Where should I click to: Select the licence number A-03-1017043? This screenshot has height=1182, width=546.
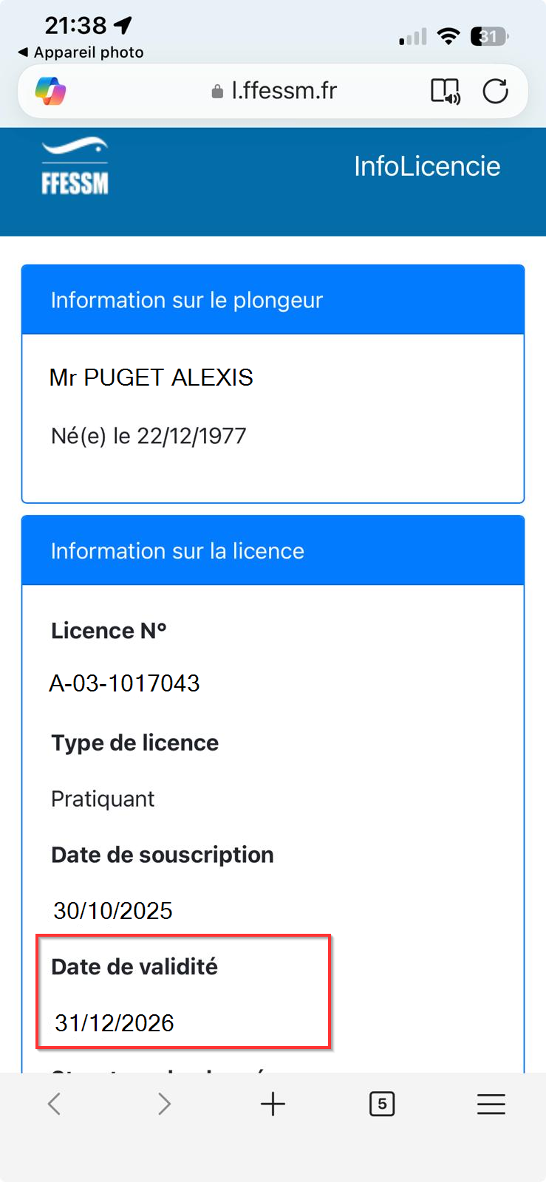[126, 683]
